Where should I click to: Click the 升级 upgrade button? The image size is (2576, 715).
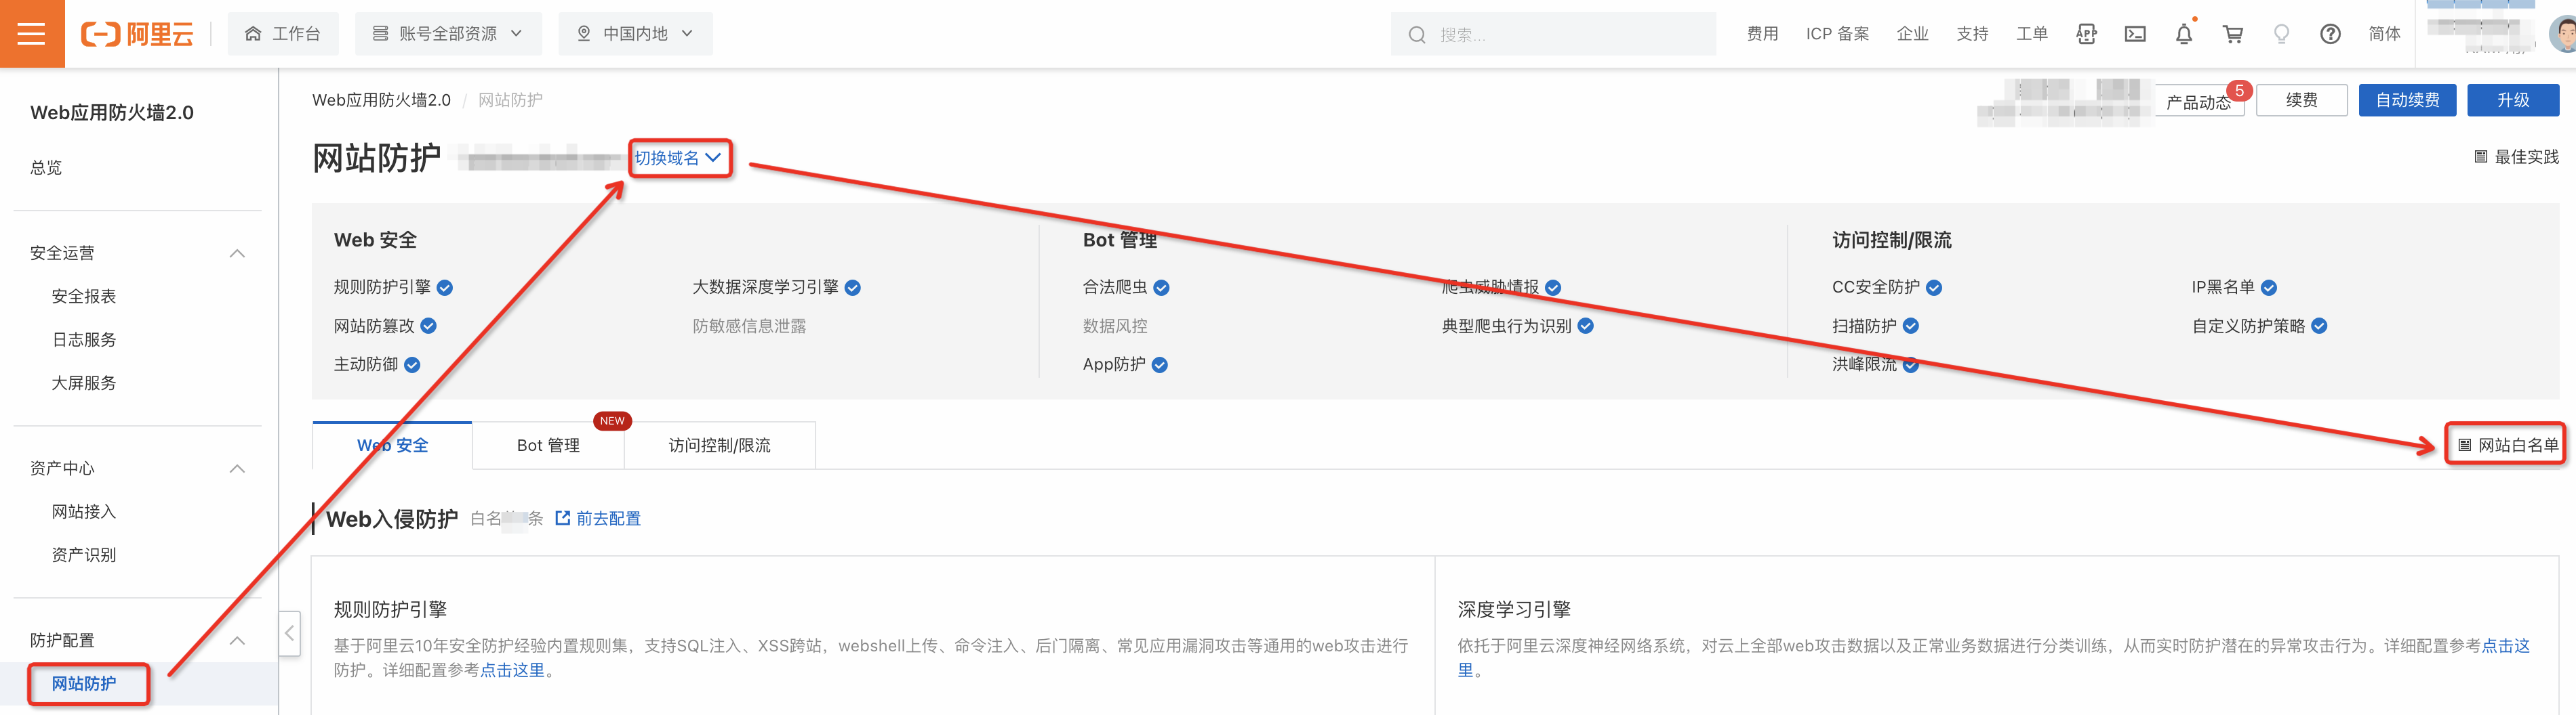coord(2513,100)
